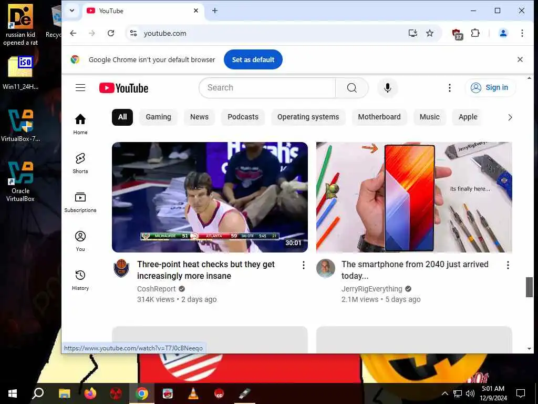Reload the page with the refresh icon
538x404 pixels.
point(110,33)
